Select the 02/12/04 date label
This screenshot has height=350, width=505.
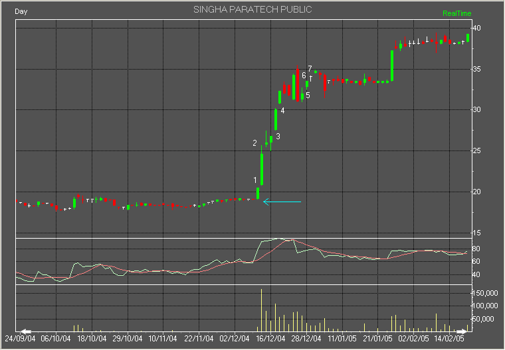point(235,339)
